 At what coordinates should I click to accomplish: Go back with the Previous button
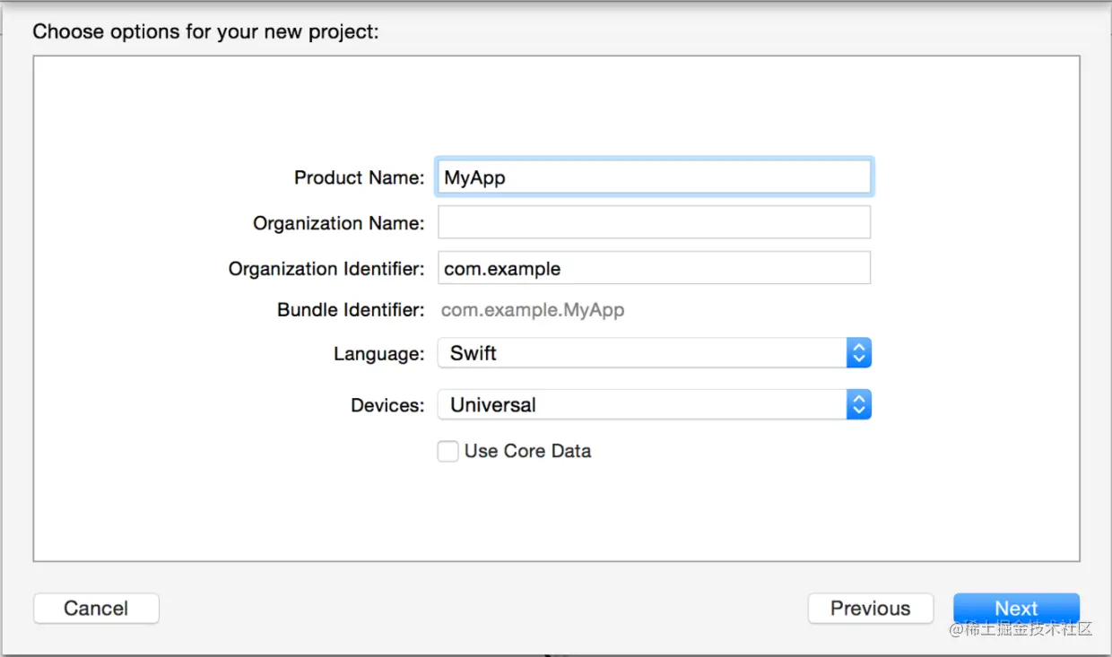pos(870,609)
